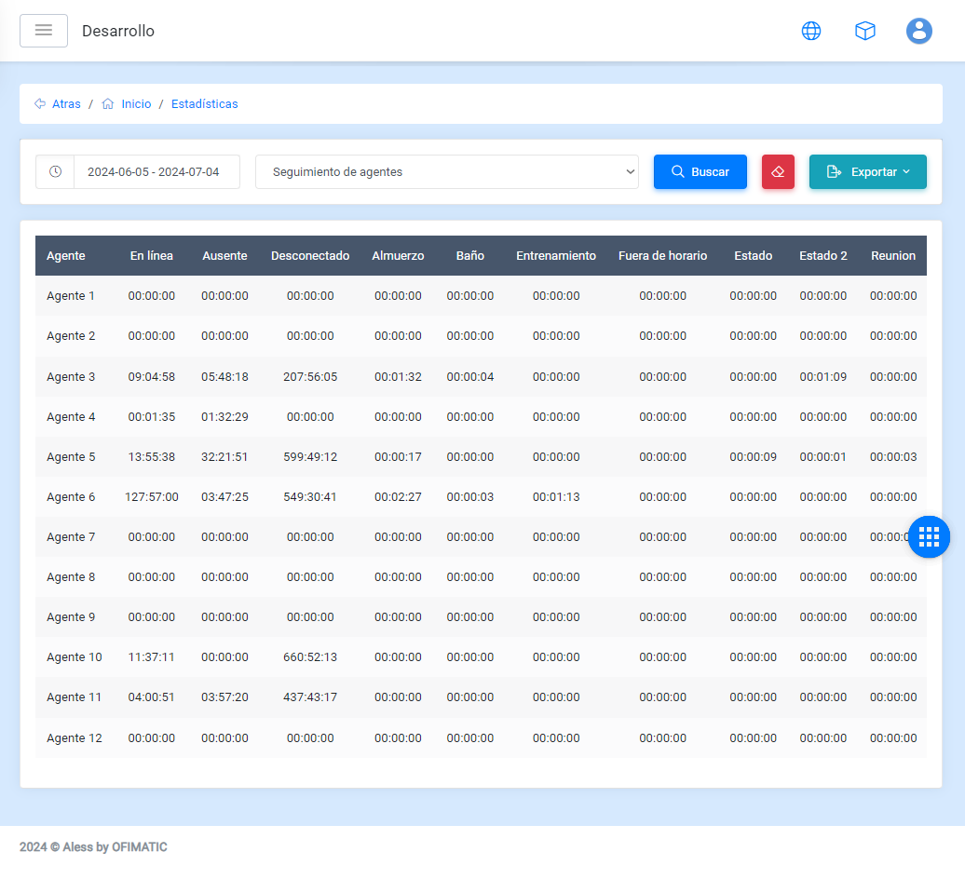Image resolution: width=965 pixels, height=879 pixels.
Task: Click the date range input field
Action: point(156,172)
